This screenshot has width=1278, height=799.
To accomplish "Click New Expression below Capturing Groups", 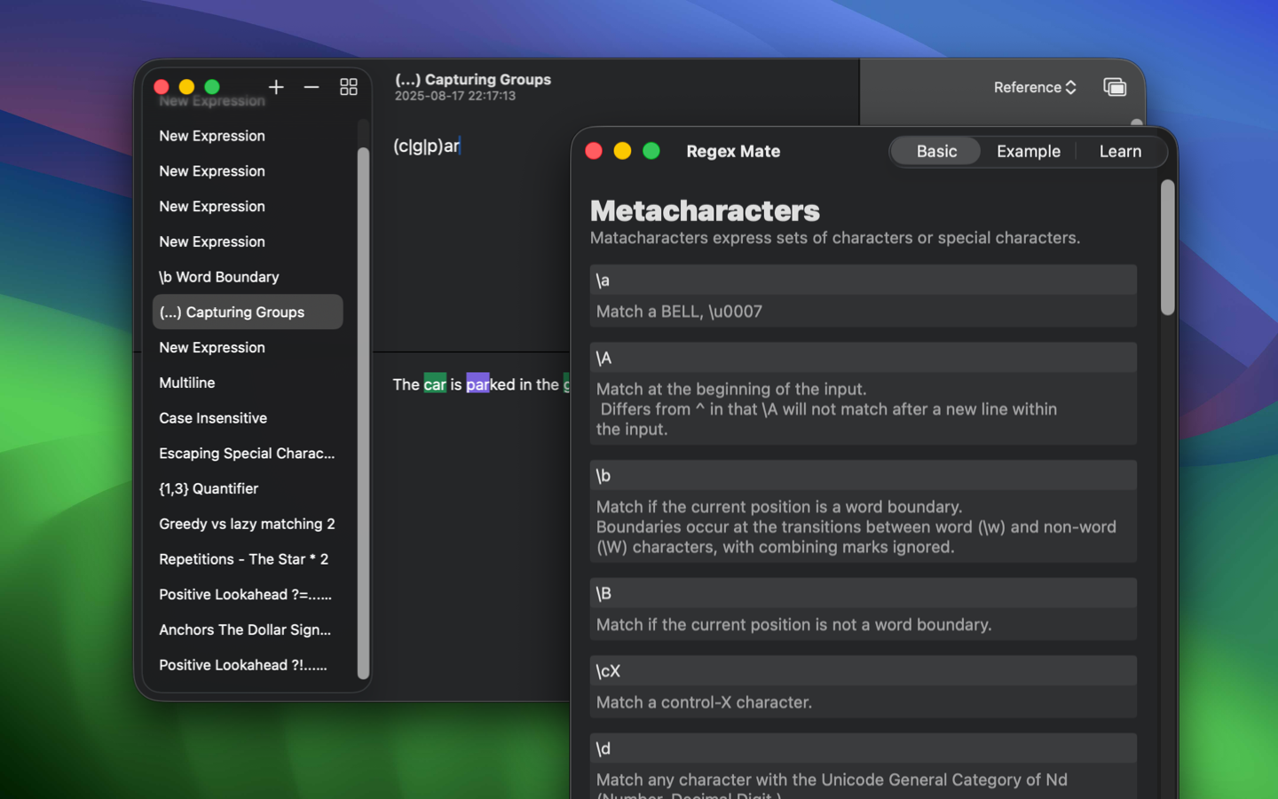I will [248, 347].
